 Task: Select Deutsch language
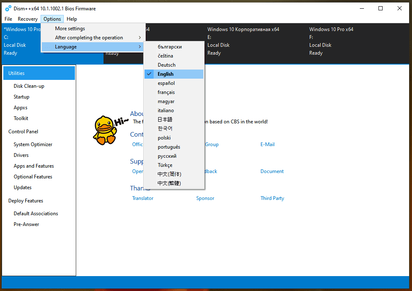pos(174,65)
